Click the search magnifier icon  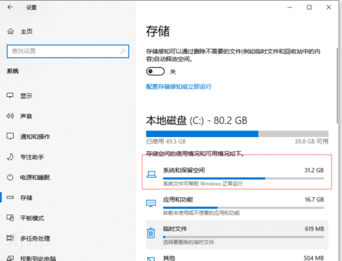123,51
